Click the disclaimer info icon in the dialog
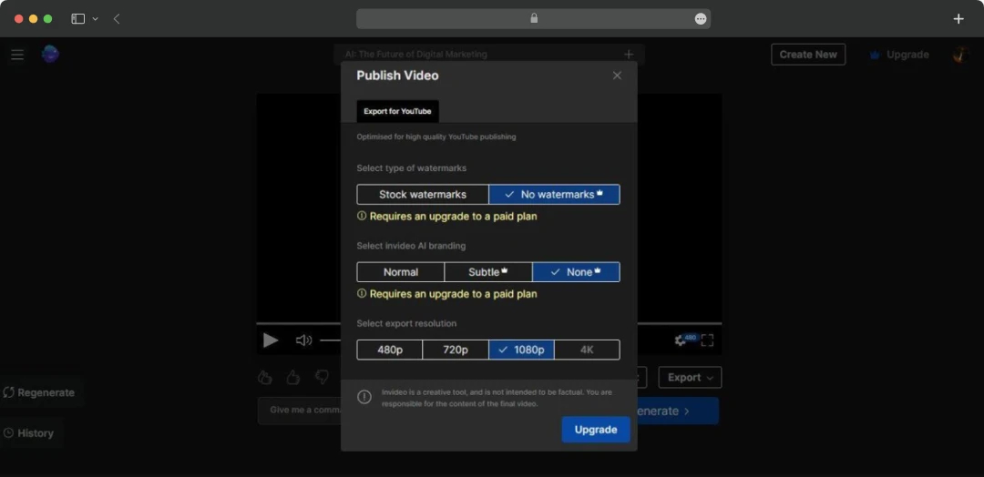Viewport: 984px width, 477px height. 364,397
